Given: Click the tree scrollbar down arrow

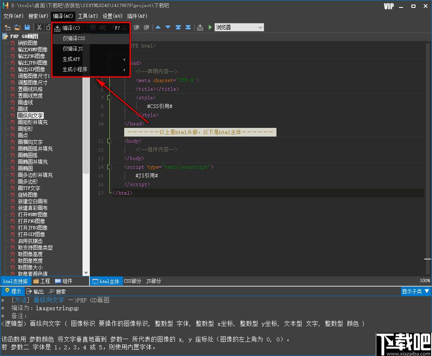Looking at the screenshot, I should pyautogui.click(x=86, y=273).
